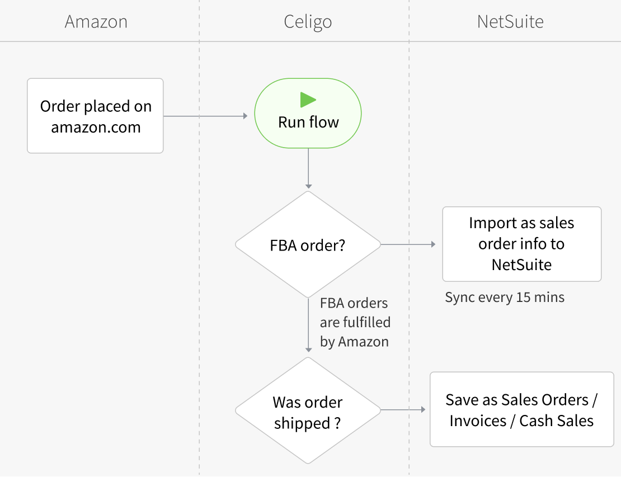The height and width of the screenshot is (477, 621).
Task: Click Save as Sales Orders / Invoices box
Action: pyautogui.click(x=521, y=410)
